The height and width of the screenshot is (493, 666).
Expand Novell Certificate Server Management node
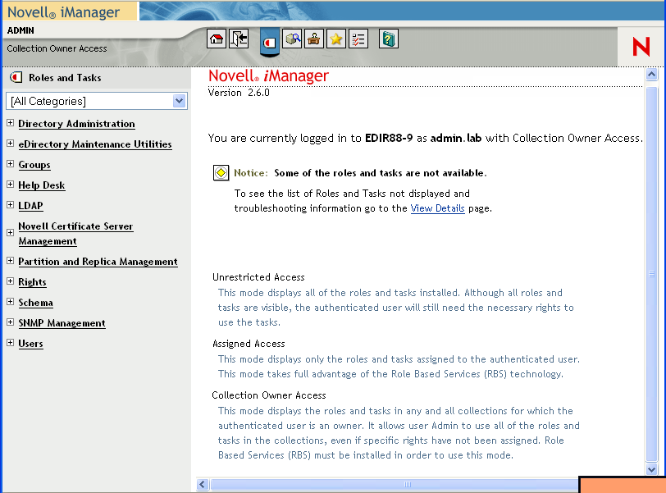pyautogui.click(x=11, y=233)
